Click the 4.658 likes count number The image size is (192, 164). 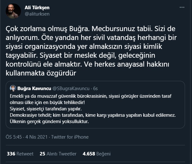click(x=89, y=154)
